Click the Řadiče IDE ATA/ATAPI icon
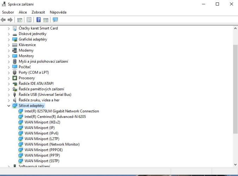 coord(15,84)
